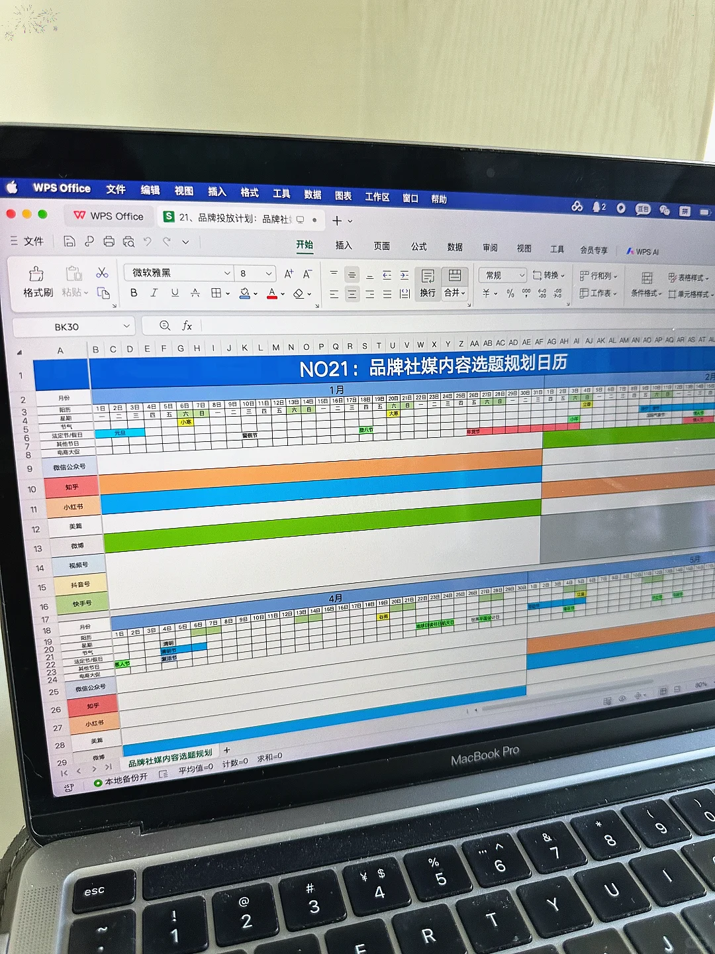Click 会员专享 member tab
The height and width of the screenshot is (954, 715).
tap(593, 250)
